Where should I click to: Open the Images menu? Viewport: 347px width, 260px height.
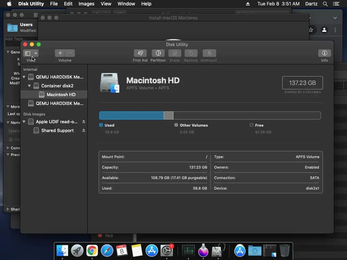[86, 4]
